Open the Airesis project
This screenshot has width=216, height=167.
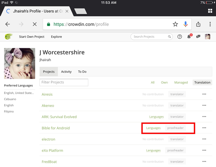click(47, 94)
